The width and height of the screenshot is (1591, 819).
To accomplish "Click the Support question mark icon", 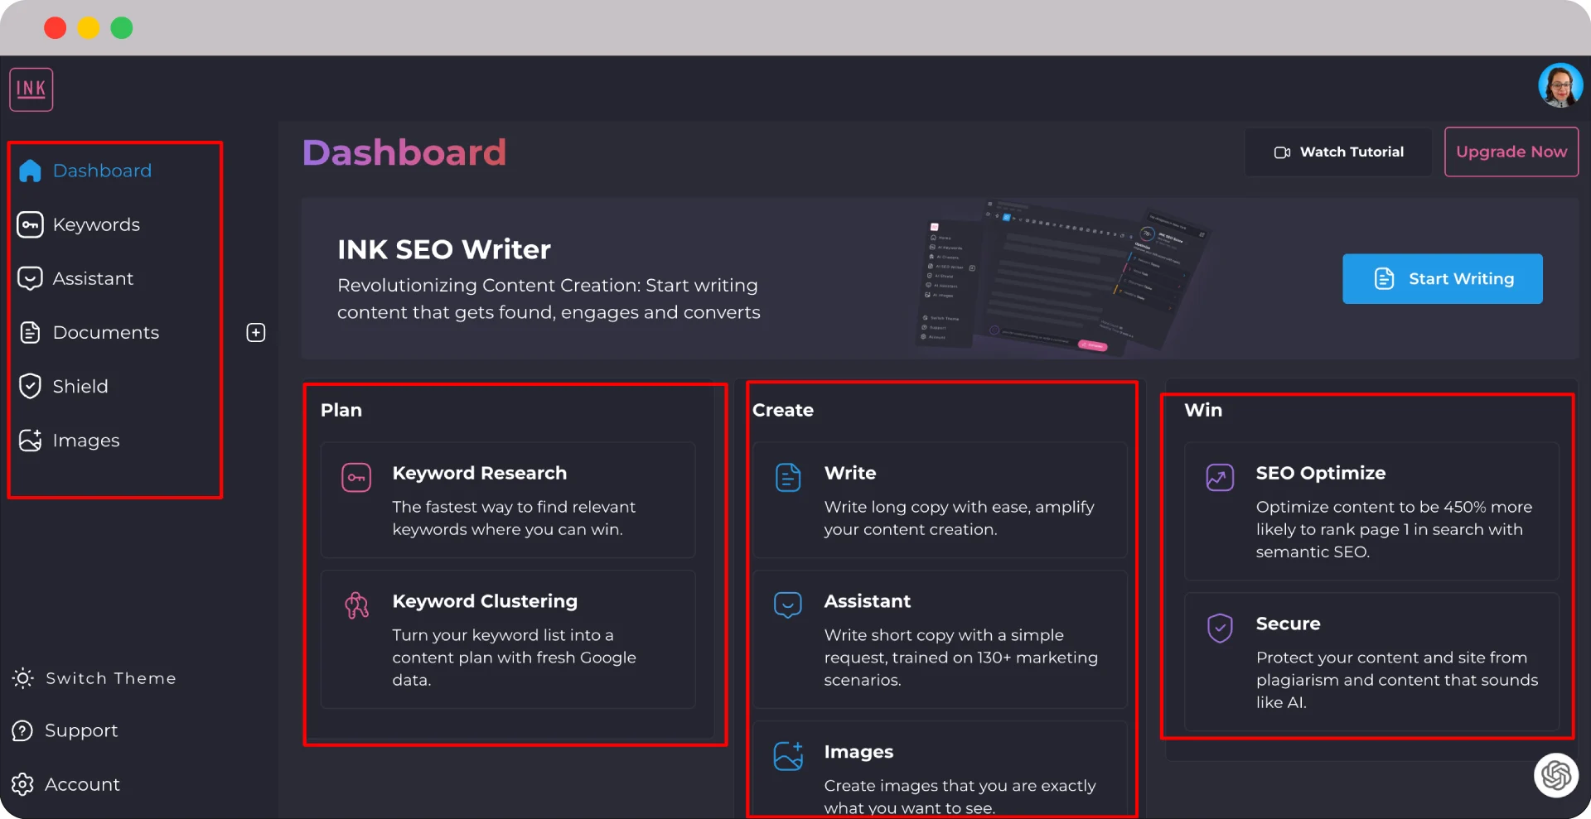I will (x=22, y=730).
